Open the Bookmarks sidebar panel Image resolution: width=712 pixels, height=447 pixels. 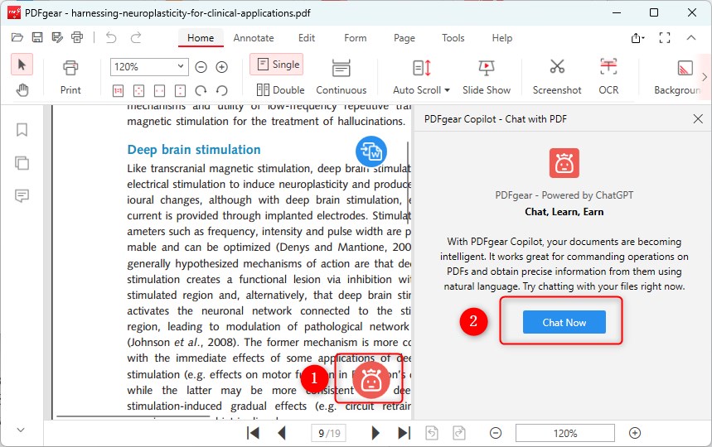click(22, 130)
